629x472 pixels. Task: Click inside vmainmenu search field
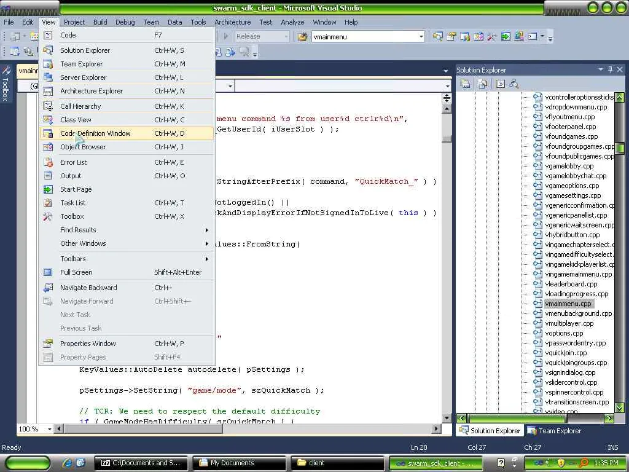point(365,37)
